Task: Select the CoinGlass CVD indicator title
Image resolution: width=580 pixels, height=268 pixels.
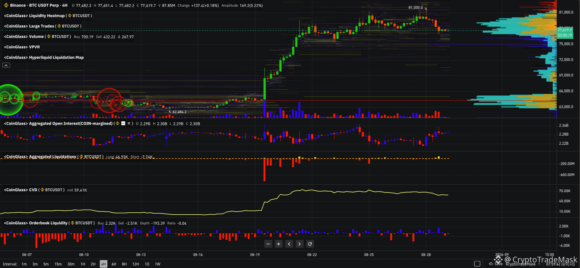Action: [20, 190]
